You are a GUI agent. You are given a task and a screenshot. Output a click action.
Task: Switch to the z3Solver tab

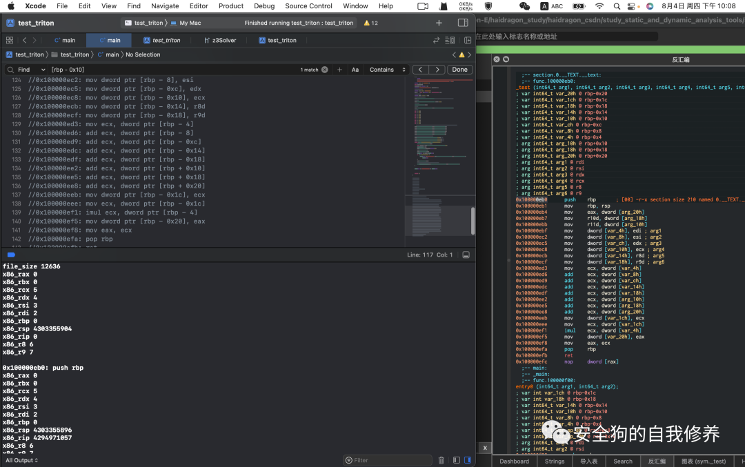tap(220, 41)
